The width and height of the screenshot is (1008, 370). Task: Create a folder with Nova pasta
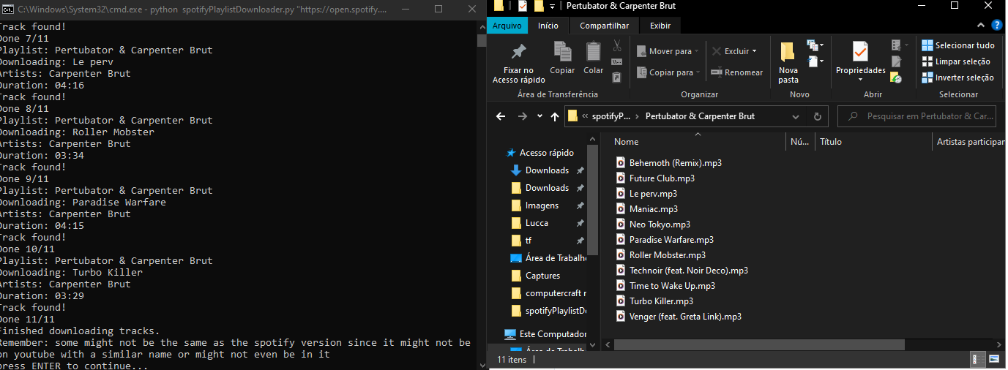[788, 62]
